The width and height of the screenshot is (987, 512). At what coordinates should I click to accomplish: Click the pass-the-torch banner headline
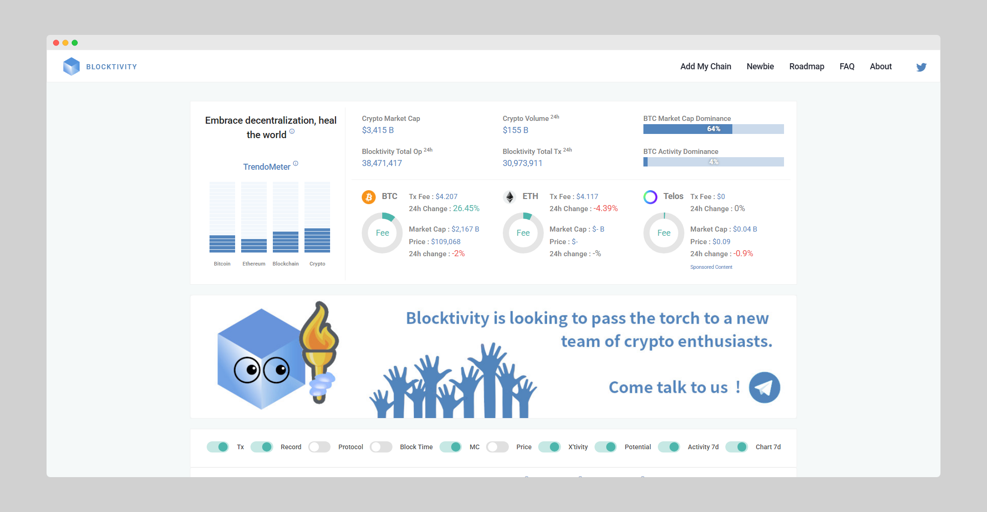click(589, 330)
